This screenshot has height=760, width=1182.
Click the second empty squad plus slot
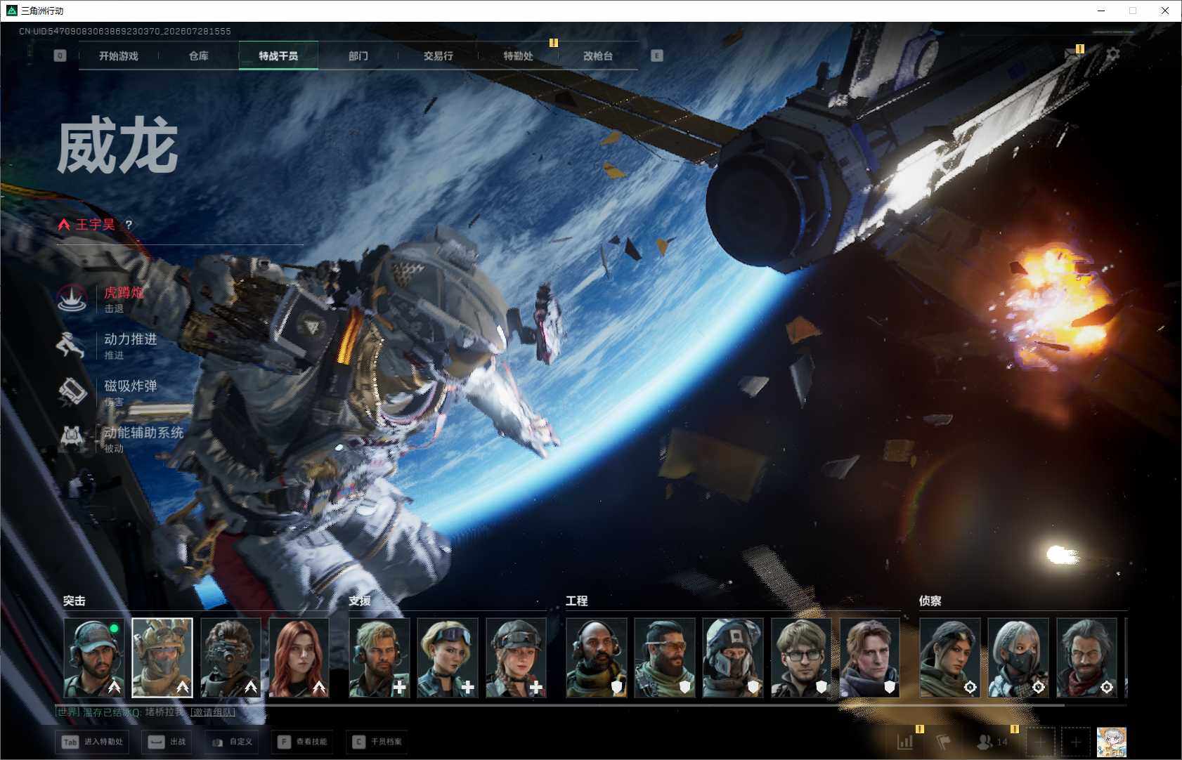pos(1075,742)
